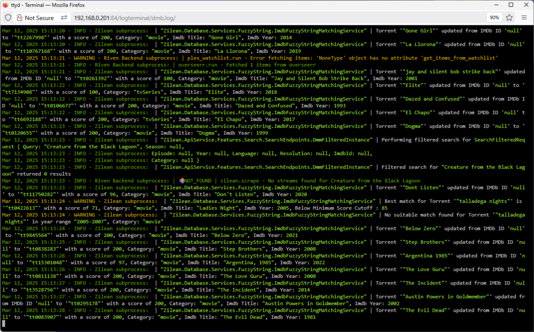Click the text "Imdb Year: 2001"
Screen dimensions: 534x332
pos(395,78)
